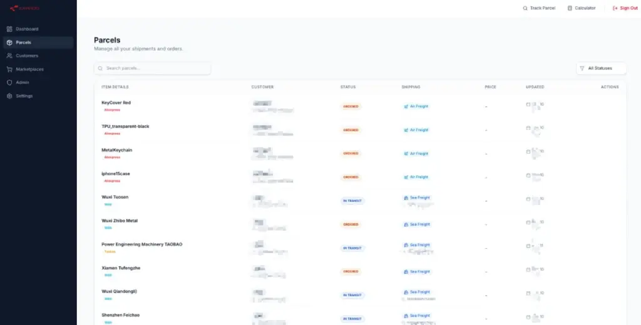Image resolution: width=641 pixels, height=325 pixels.
Task: Click the Dashboard grid icon in sidebar
Action: pos(9,29)
